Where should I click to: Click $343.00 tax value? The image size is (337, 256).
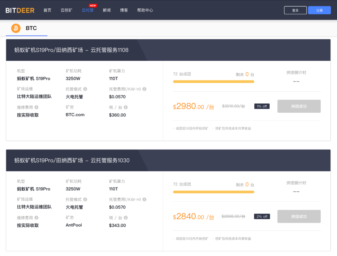click(x=117, y=225)
